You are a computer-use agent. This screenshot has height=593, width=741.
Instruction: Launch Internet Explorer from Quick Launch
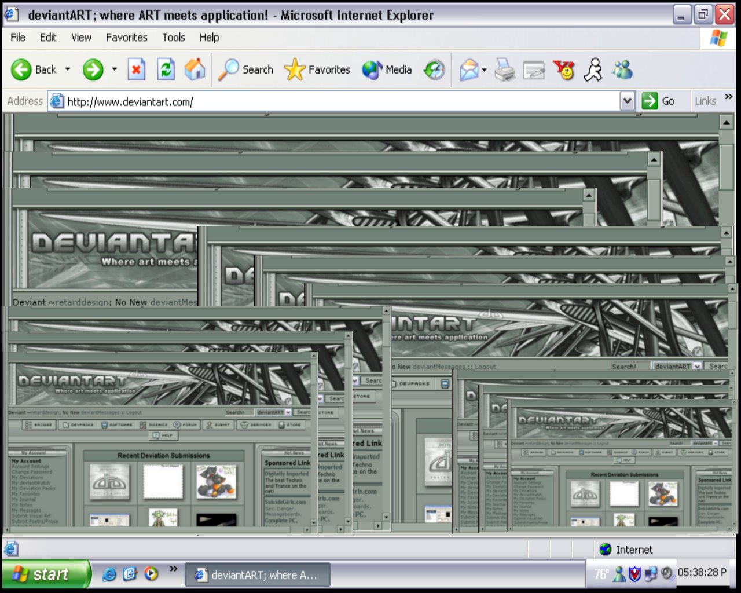click(109, 574)
